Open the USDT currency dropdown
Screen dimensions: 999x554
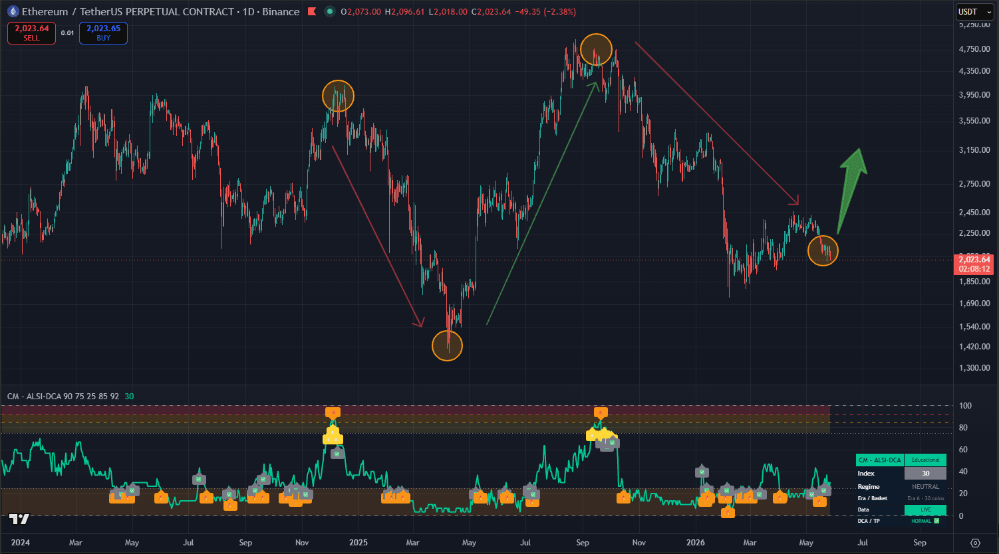975,12
